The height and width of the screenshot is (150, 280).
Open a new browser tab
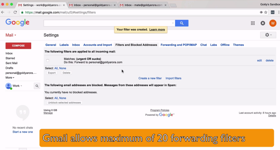(x=173, y=5)
